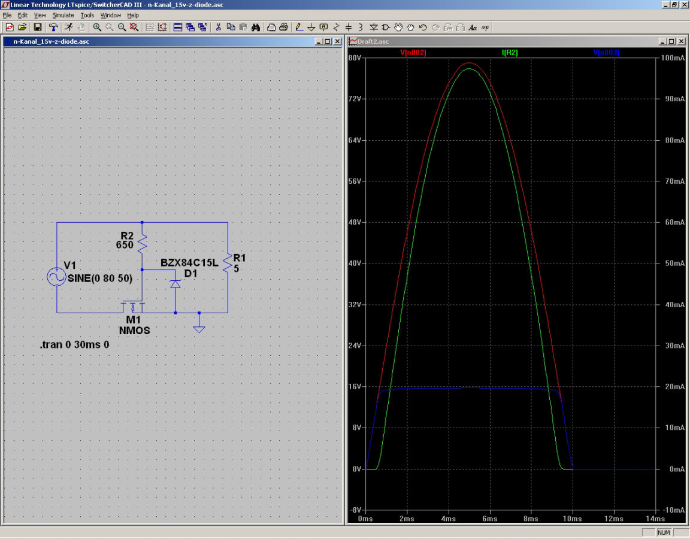Click the Open file folder icon
This screenshot has width=690, height=539.
coord(22,28)
